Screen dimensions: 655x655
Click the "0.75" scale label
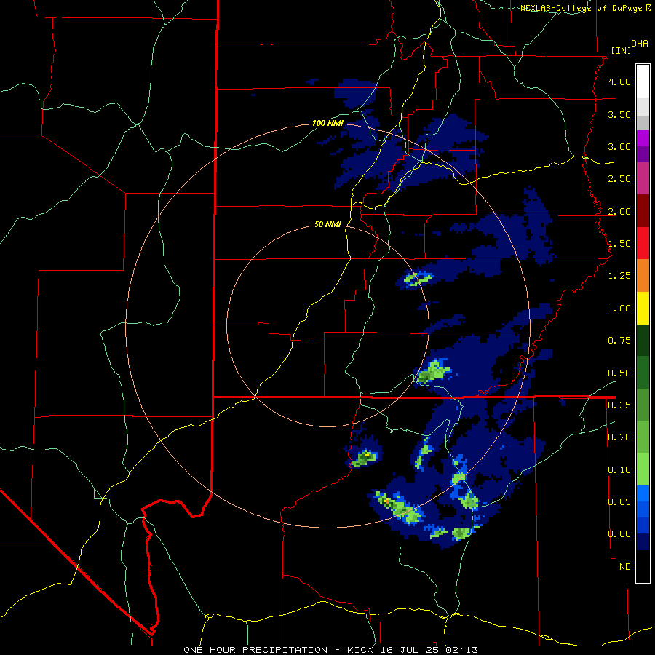pos(619,341)
